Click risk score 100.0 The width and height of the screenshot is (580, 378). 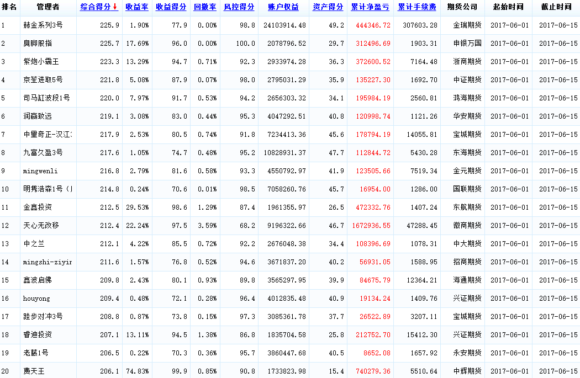[246, 43]
